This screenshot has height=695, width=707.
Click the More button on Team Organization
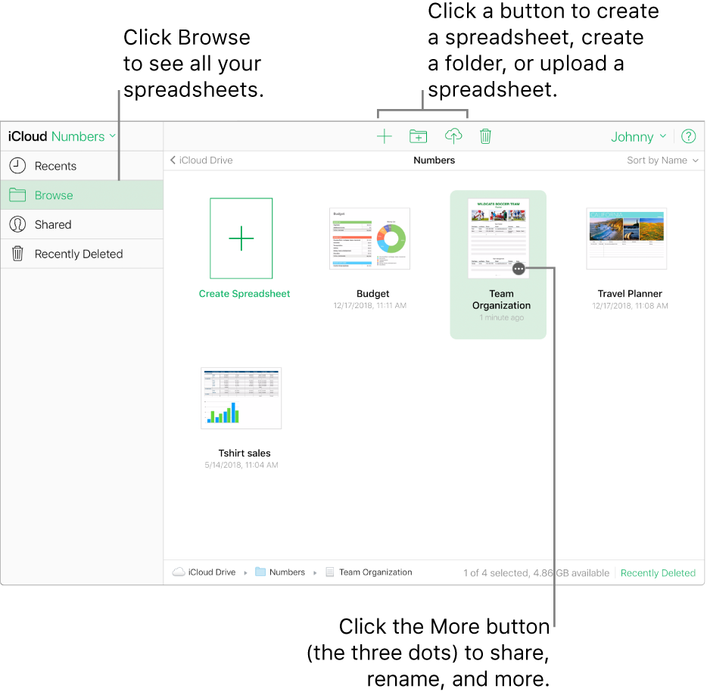tap(519, 270)
